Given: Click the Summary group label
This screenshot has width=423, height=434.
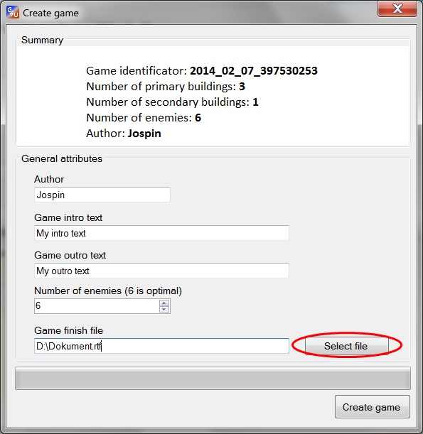Looking at the screenshot, I should pyautogui.click(x=42, y=40).
